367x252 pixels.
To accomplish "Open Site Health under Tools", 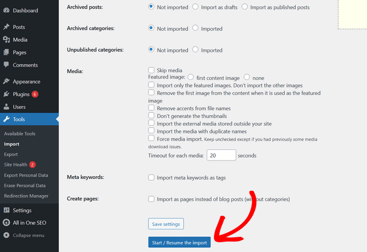I will pos(15,164).
